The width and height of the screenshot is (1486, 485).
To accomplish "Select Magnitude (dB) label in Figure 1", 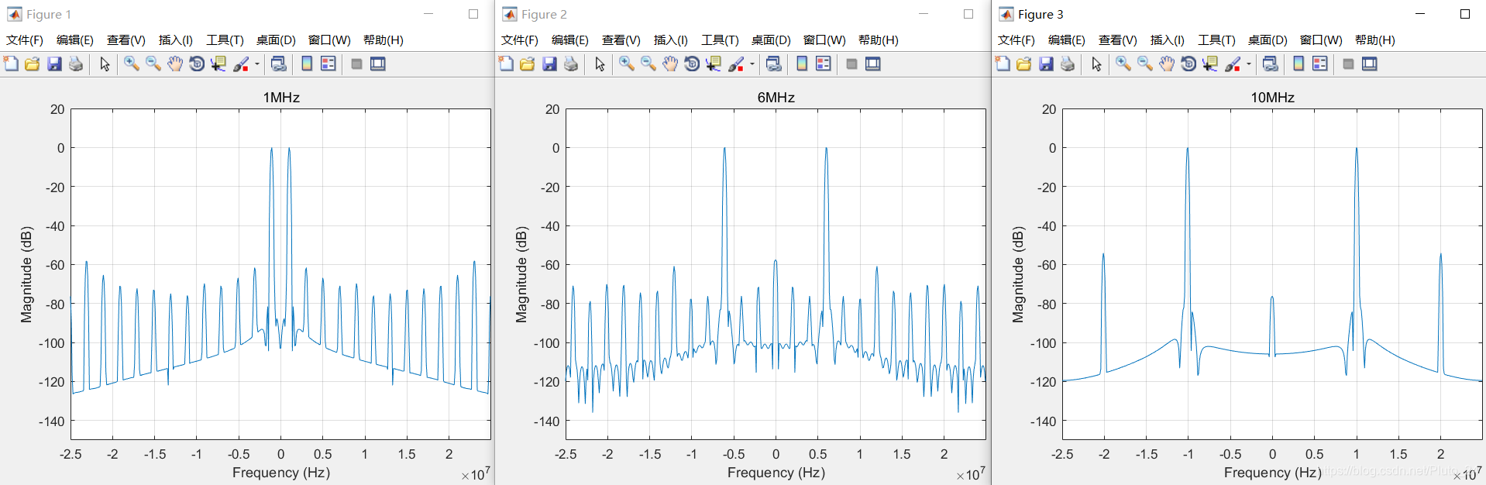I will [x=27, y=274].
